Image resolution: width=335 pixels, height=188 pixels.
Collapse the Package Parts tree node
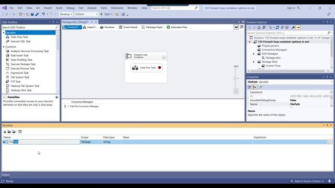coord(253,62)
